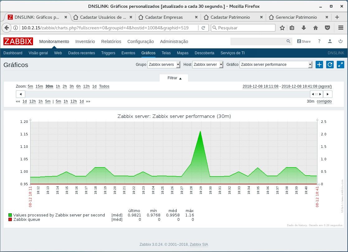Switch to the Gerenciar Patrimonio browser tab
348x252 pixels.
(296, 17)
